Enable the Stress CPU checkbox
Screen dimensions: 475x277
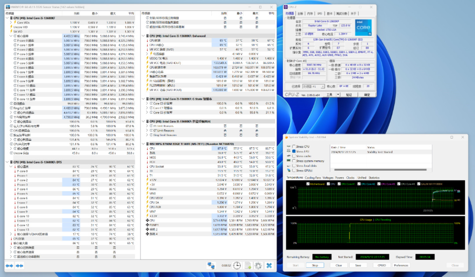click(x=293, y=146)
